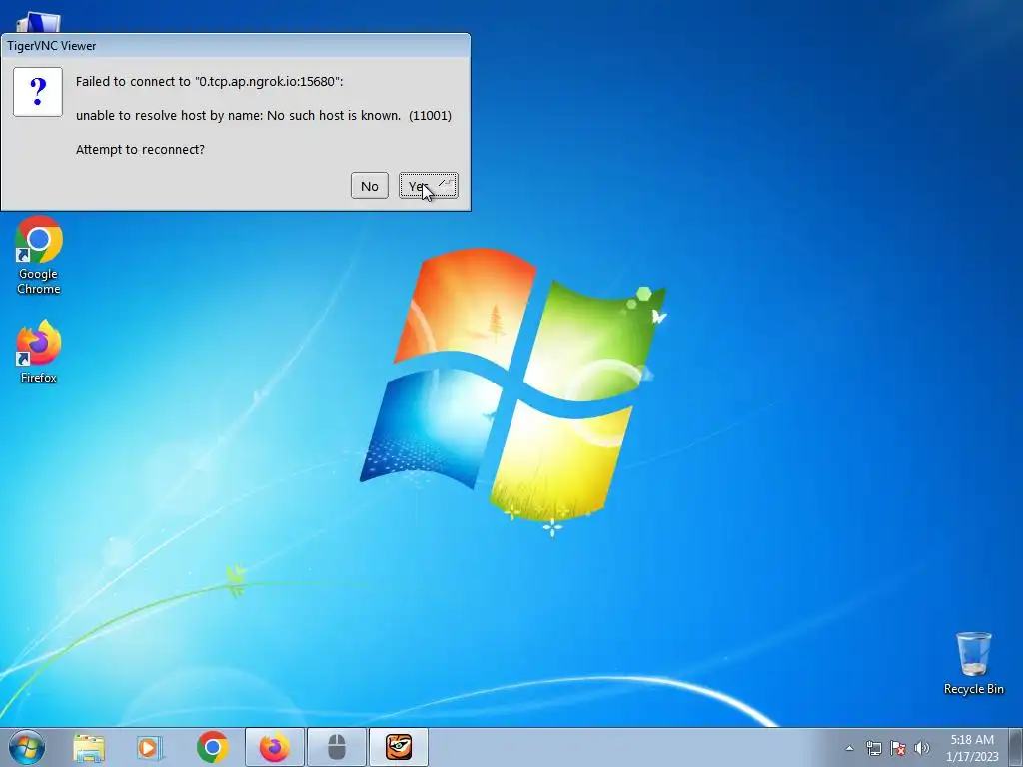
Task: Select the Google Chrome desktop shortcut
Action: pos(39,256)
